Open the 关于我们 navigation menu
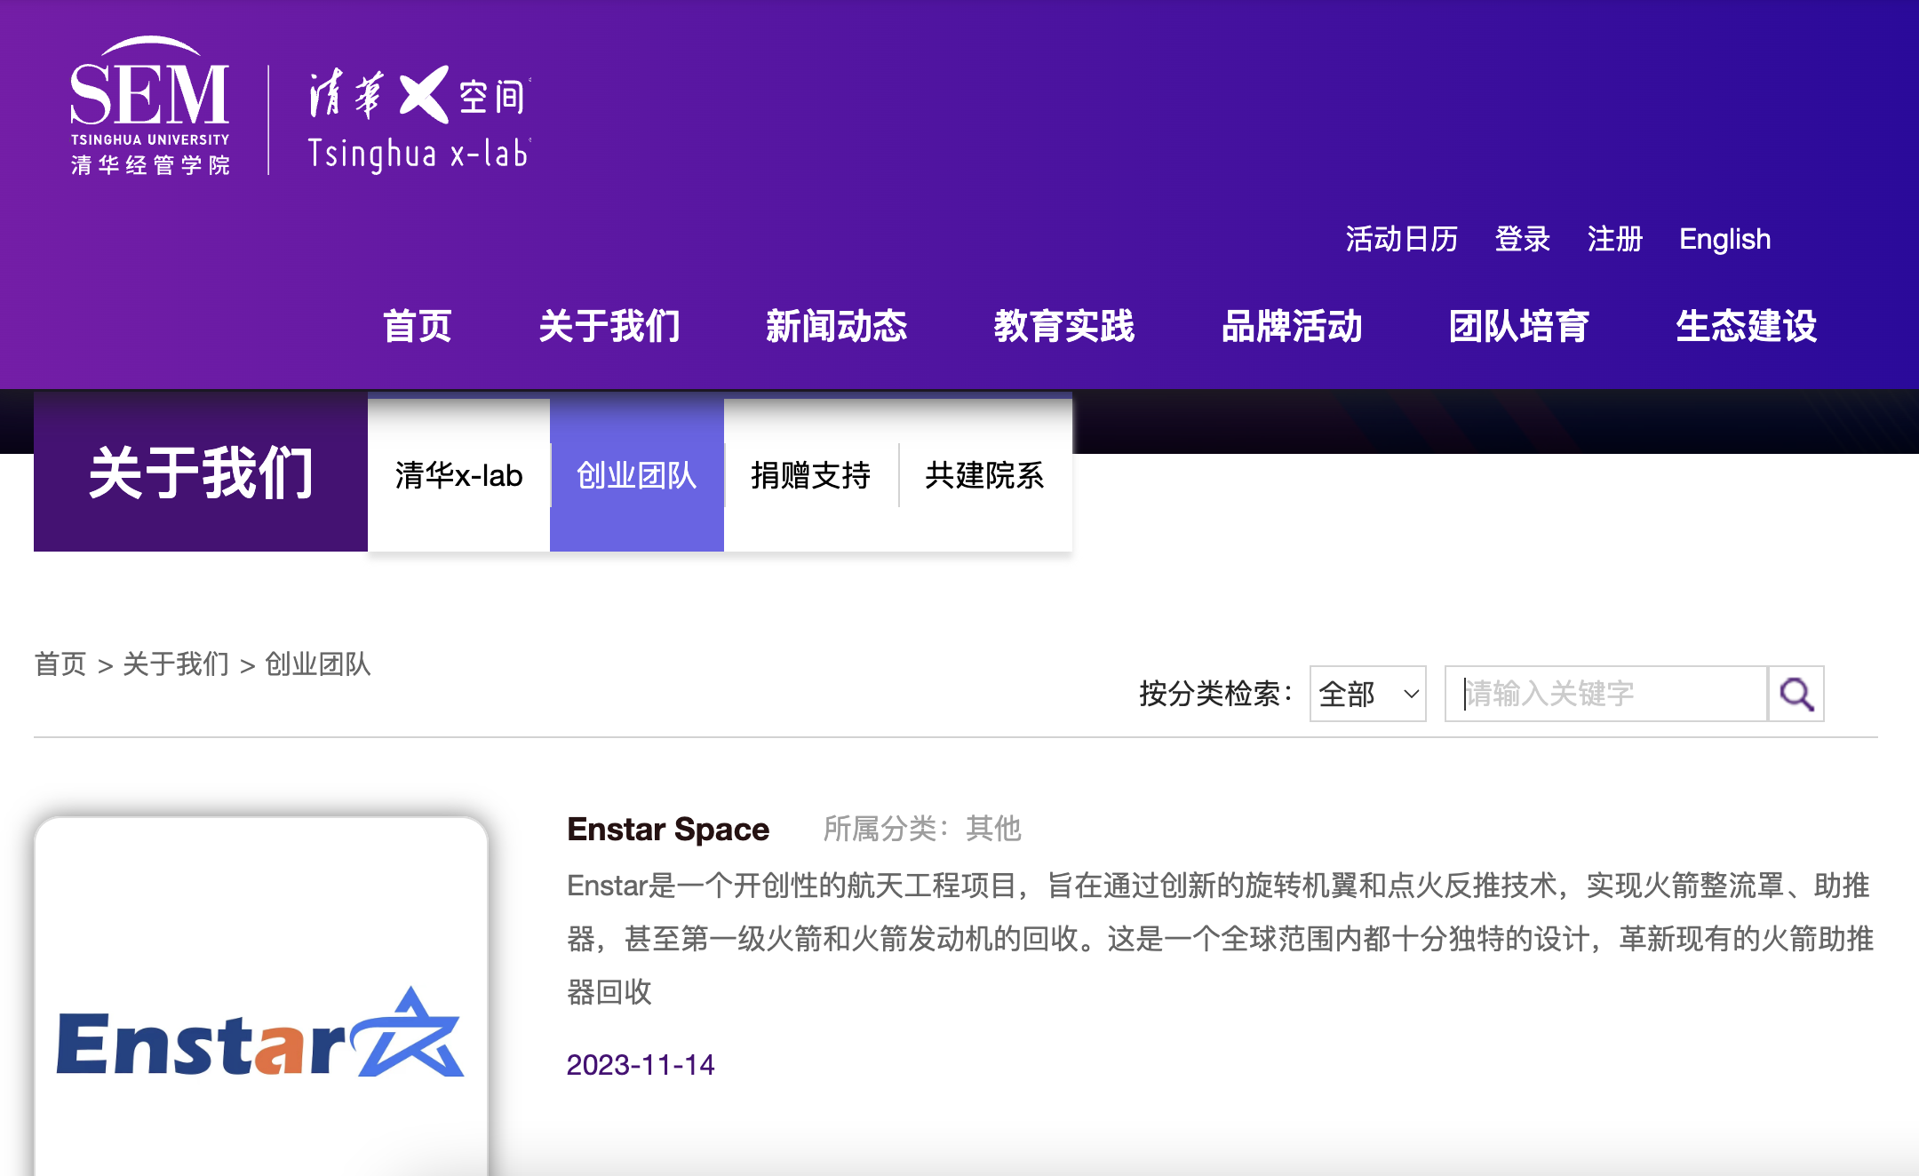 pos(609,326)
